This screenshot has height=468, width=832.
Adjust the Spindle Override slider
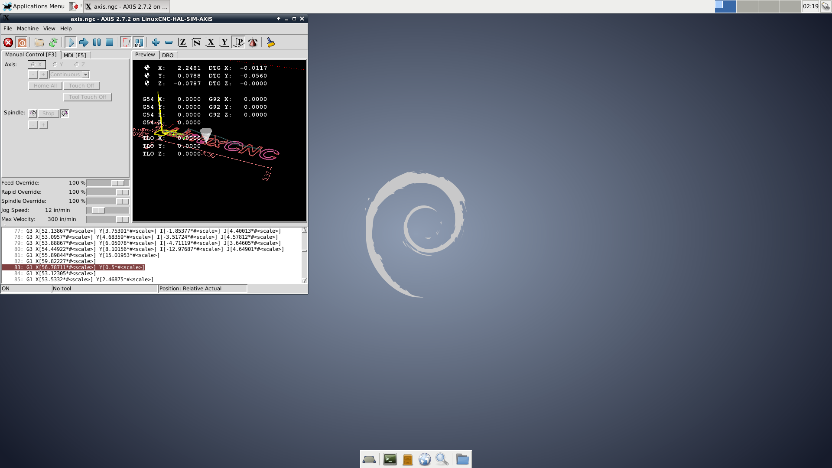[x=108, y=201]
